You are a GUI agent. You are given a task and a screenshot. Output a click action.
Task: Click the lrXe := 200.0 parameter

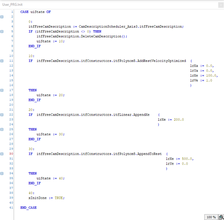(x=171, y=120)
